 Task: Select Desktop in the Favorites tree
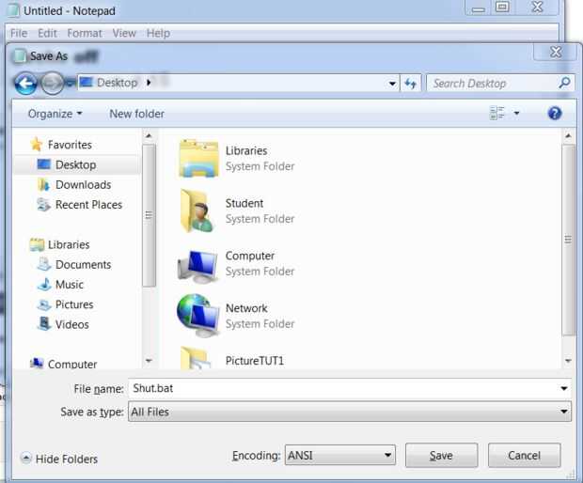76,164
